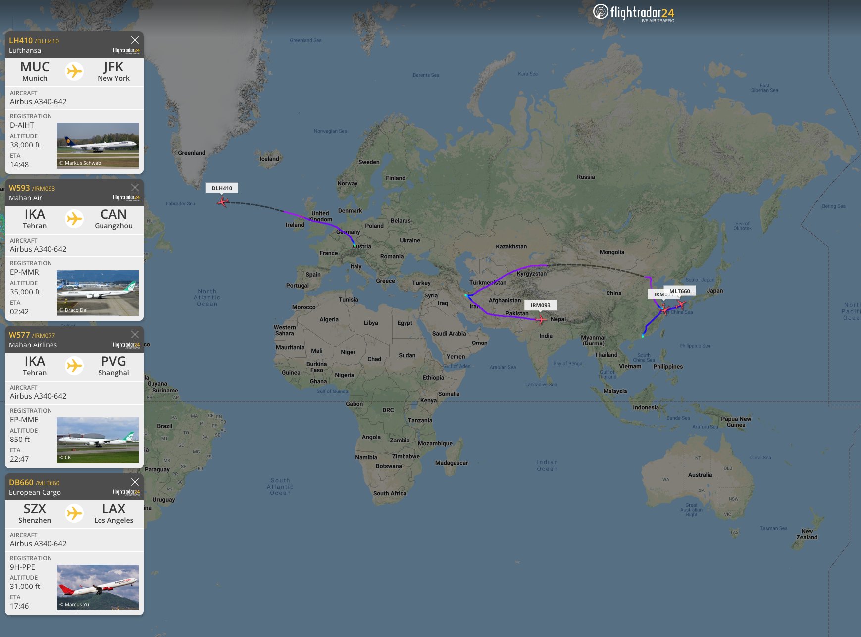
Task: Click the ETA 02:42 value in W593 card
Action: click(x=19, y=312)
